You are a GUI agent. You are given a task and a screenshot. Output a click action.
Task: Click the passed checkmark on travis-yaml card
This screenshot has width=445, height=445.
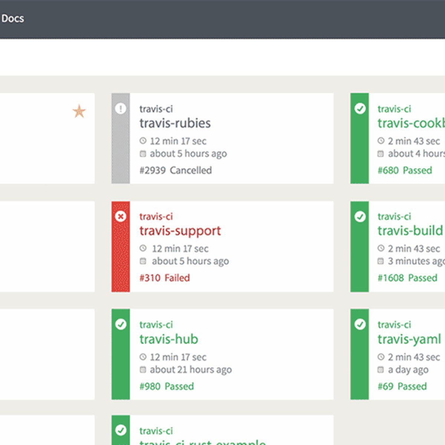click(360, 324)
